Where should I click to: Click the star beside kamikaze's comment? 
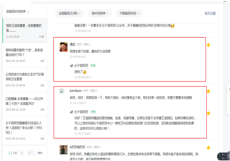[208, 91]
